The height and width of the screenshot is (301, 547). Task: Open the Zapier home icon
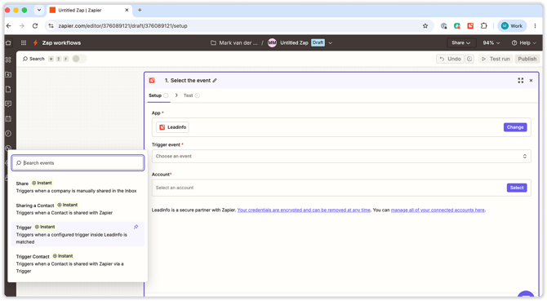click(x=8, y=43)
